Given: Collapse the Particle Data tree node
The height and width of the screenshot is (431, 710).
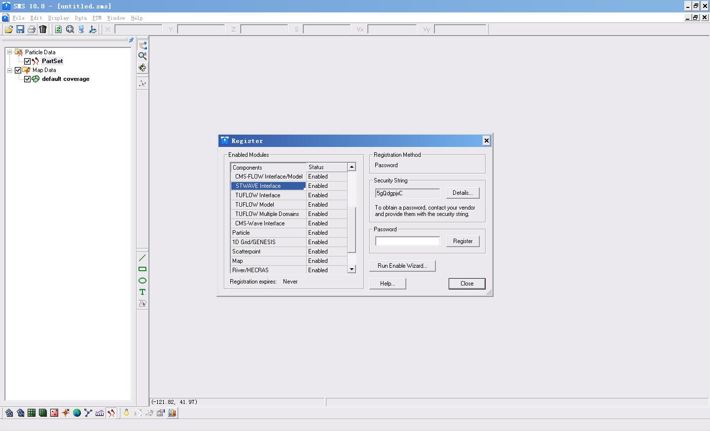Looking at the screenshot, I should [x=9, y=52].
